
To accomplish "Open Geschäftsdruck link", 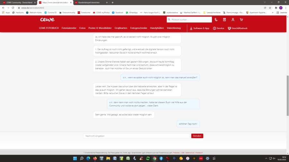I will 238,28.
